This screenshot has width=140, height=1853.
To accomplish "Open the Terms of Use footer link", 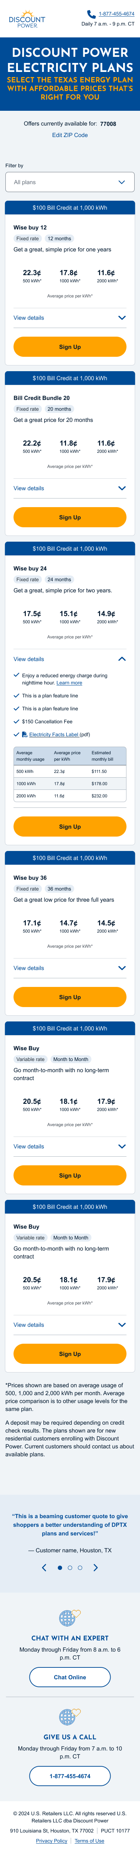I will click(x=90, y=1841).
